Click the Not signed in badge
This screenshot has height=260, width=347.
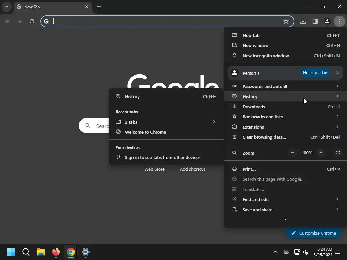315,73
